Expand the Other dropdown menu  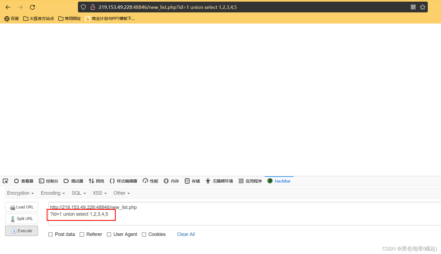coord(122,193)
